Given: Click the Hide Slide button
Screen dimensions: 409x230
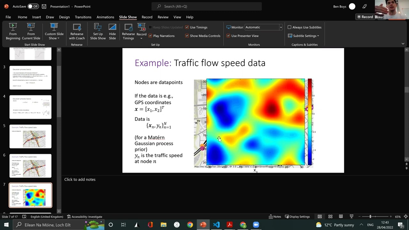Looking at the screenshot, I should pos(112,32).
